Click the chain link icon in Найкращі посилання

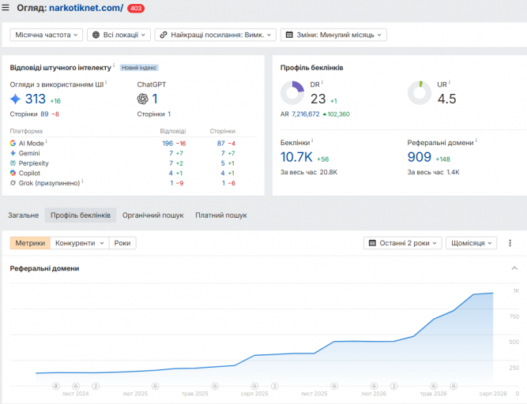pos(164,35)
